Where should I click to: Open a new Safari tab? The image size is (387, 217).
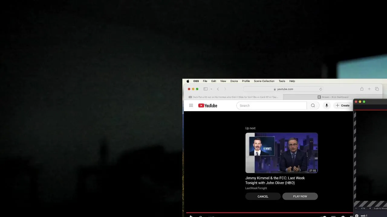tap(369, 89)
